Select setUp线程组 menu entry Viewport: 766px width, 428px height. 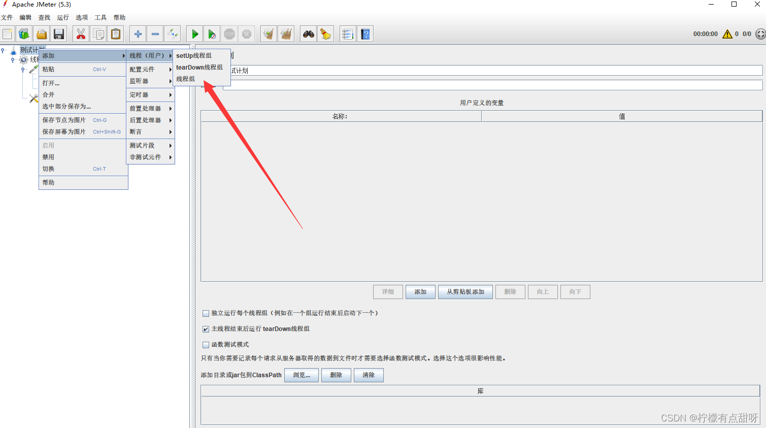tap(202, 56)
